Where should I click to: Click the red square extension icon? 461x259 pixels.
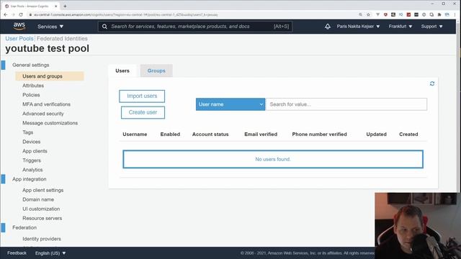pos(408,14)
